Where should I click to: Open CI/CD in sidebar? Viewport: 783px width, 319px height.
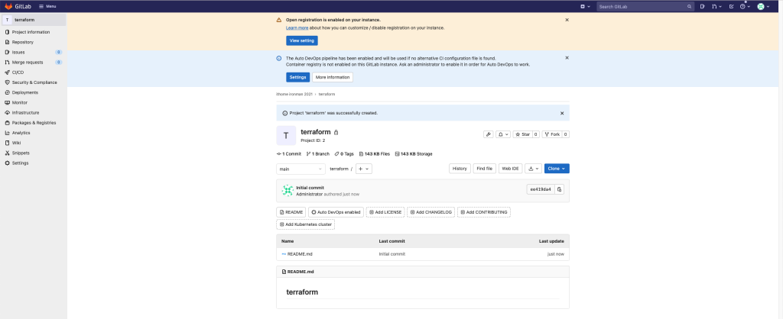pyautogui.click(x=18, y=72)
